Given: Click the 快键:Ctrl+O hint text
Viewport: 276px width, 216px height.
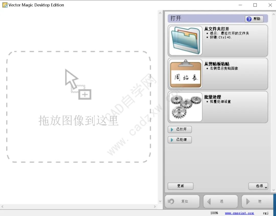Looking at the screenshot, I should point(220,37).
